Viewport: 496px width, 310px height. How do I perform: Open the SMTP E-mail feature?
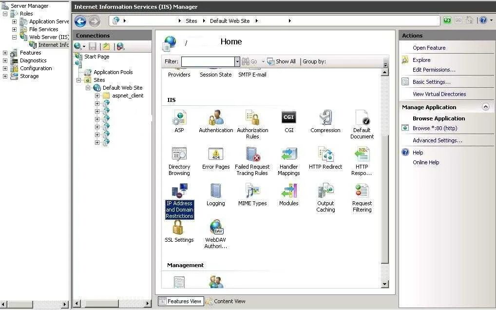click(x=252, y=75)
